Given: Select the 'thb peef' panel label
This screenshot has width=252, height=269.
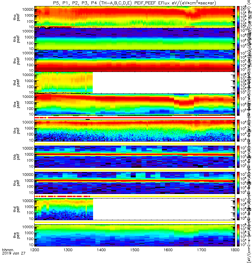Looking at the screenshot, I should click(x=16, y=39).
